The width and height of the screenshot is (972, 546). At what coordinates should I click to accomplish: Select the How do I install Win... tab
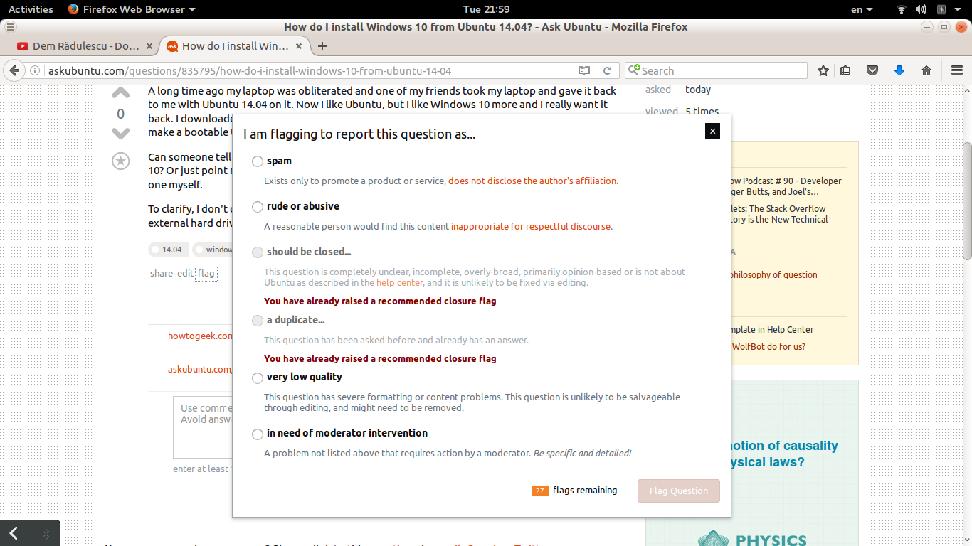tap(236, 46)
